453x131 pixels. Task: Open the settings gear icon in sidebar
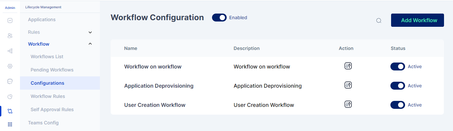point(10,66)
